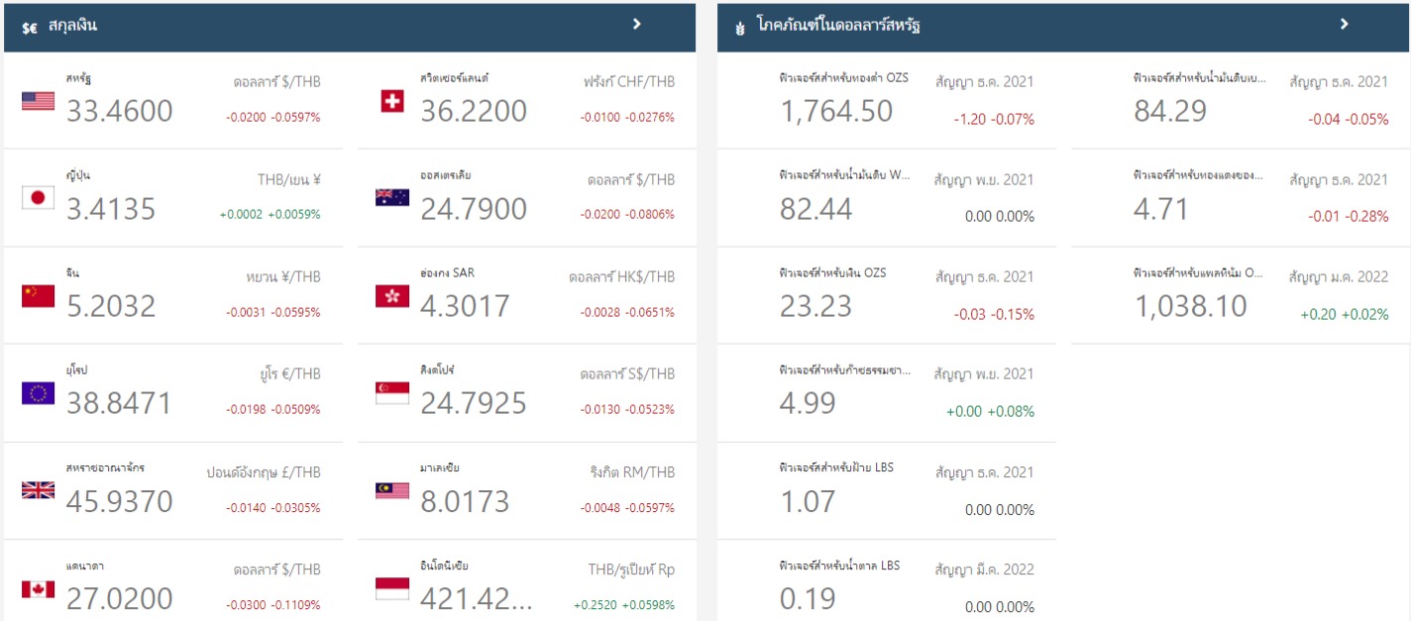Click the ฟรังก์ CHF/THB pair label

tap(629, 81)
